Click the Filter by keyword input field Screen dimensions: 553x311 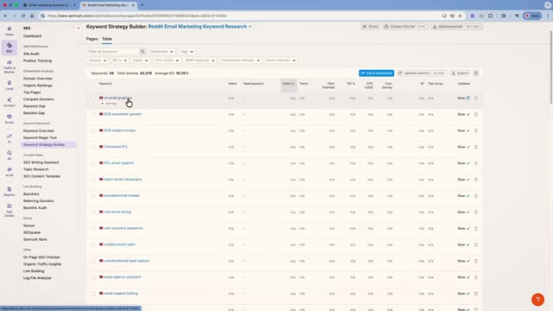click(x=113, y=52)
